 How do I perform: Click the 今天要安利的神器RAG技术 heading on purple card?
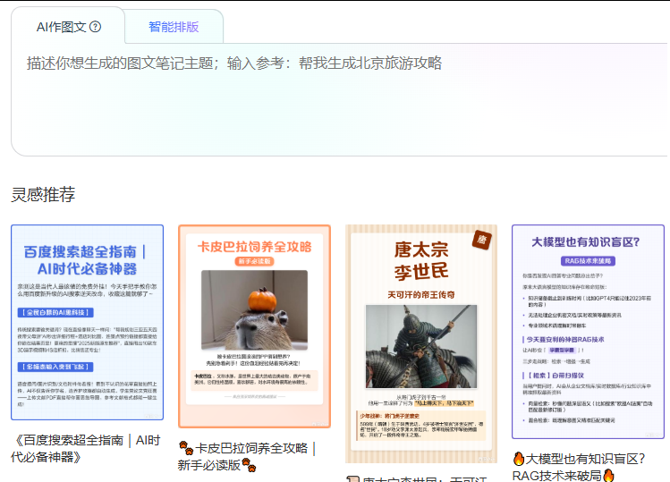[x=564, y=339]
